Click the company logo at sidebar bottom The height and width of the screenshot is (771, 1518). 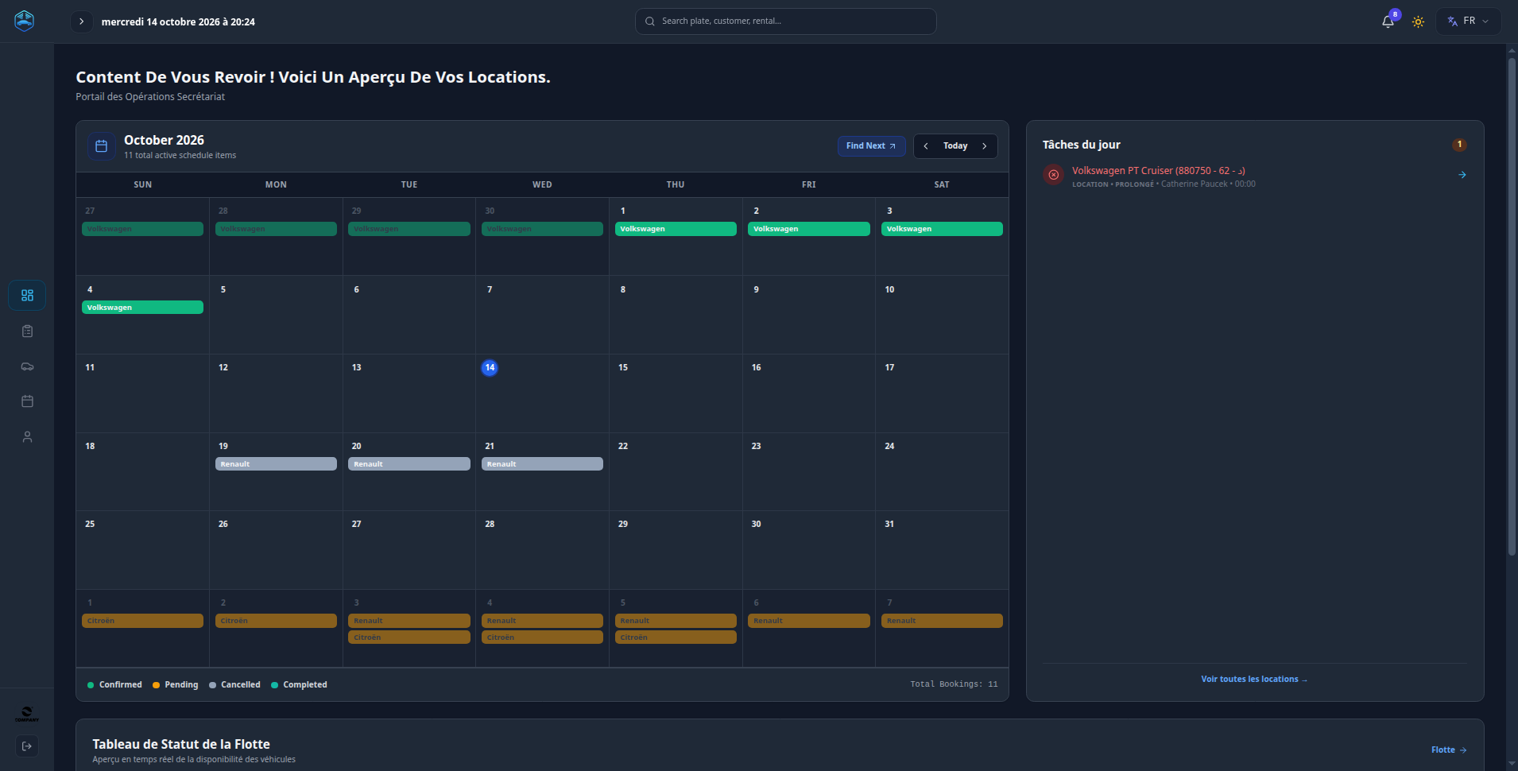(x=27, y=714)
